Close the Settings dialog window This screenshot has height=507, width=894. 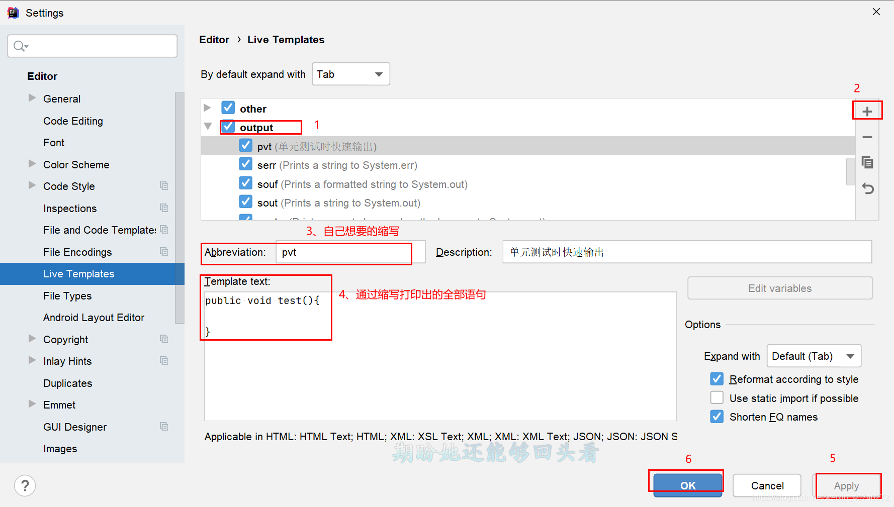pyautogui.click(x=876, y=12)
